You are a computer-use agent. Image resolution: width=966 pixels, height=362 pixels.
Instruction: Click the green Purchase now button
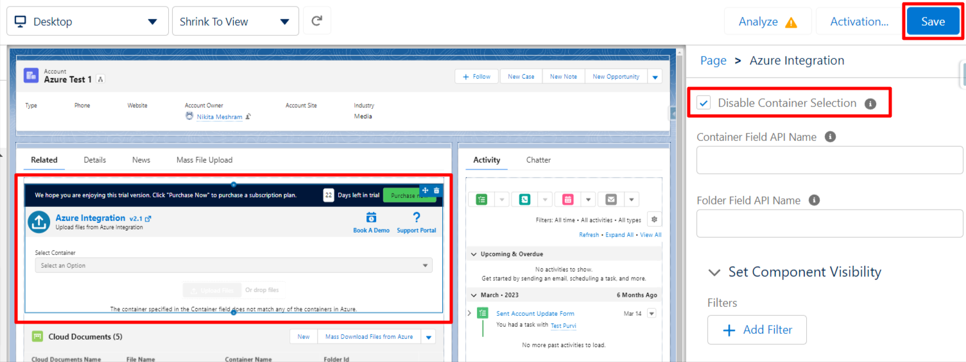(409, 195)
